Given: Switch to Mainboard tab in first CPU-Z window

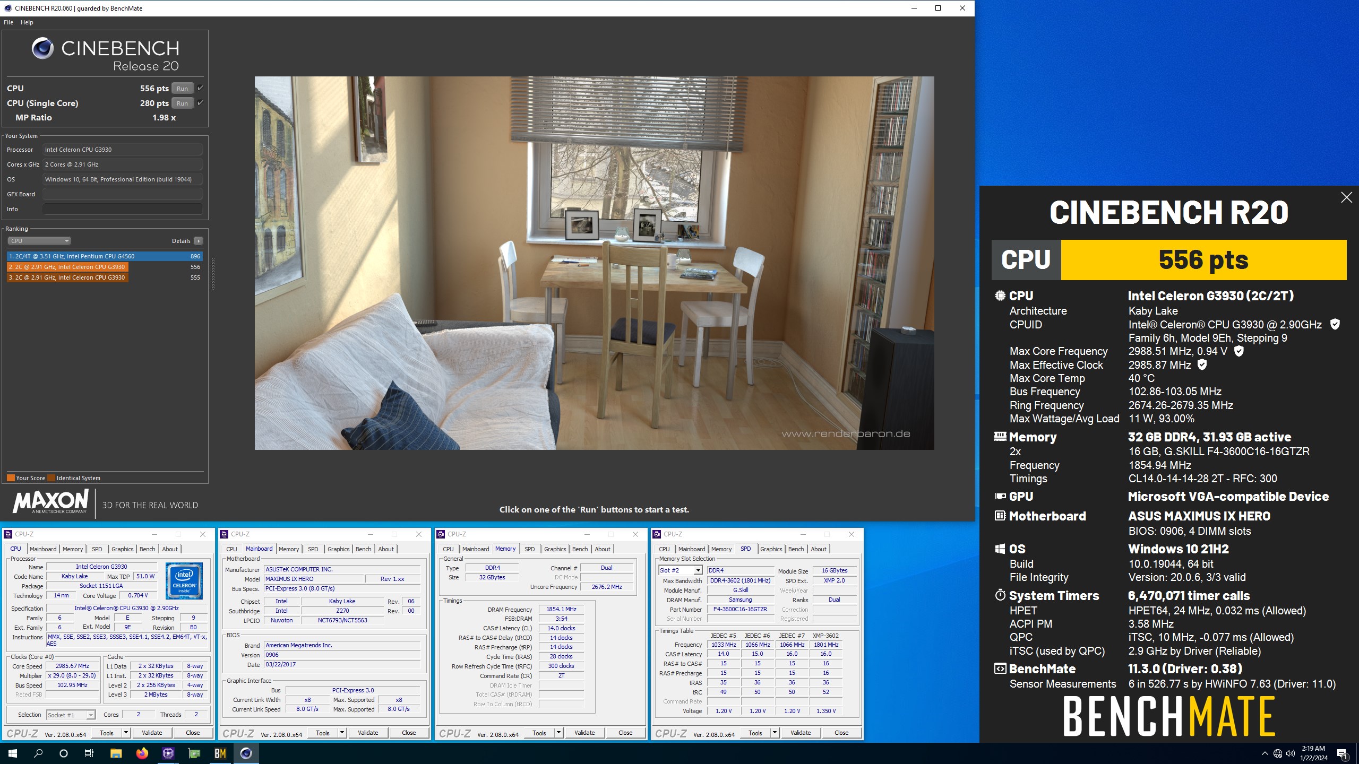Looking at the screenshot, I should pos(43,549).
